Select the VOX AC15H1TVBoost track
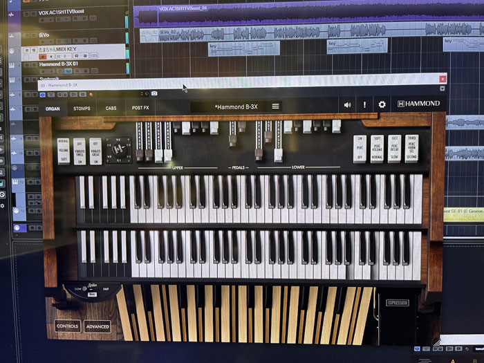Screen dimensions: 484x363 [61, 12]
